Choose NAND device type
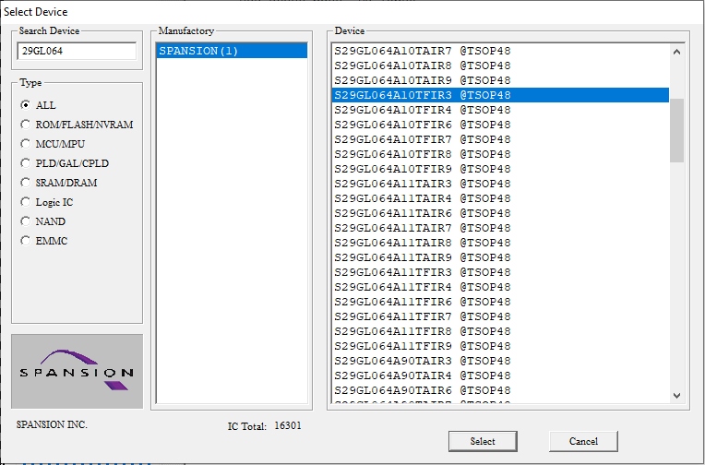Viewport: 705px width, 465px height. 26,221
